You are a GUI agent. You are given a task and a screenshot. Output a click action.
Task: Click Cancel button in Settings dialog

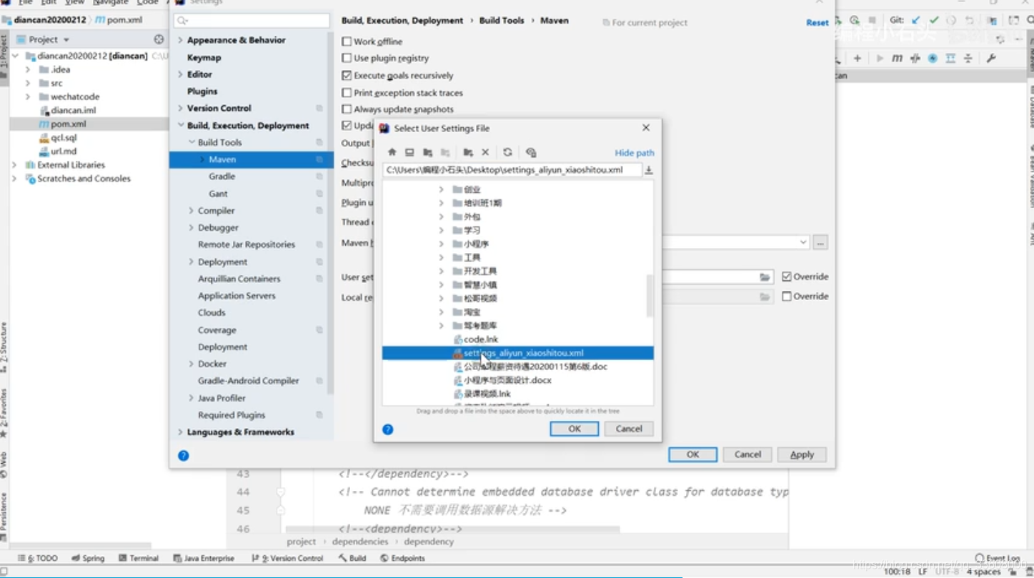(747, 454)
